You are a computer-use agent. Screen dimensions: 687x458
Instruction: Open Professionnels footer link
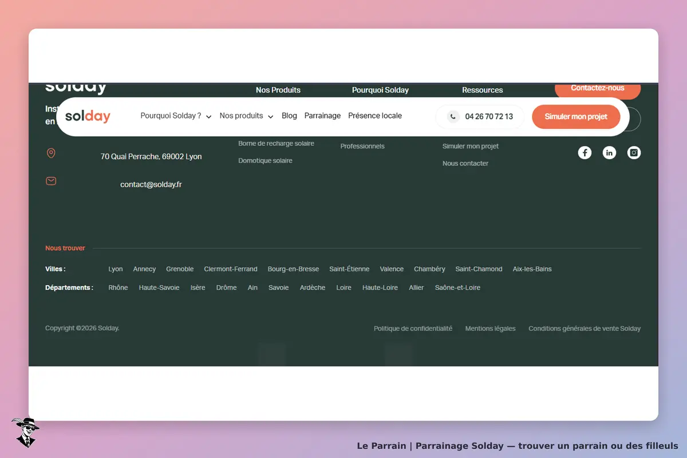click(x=362, y=147)
